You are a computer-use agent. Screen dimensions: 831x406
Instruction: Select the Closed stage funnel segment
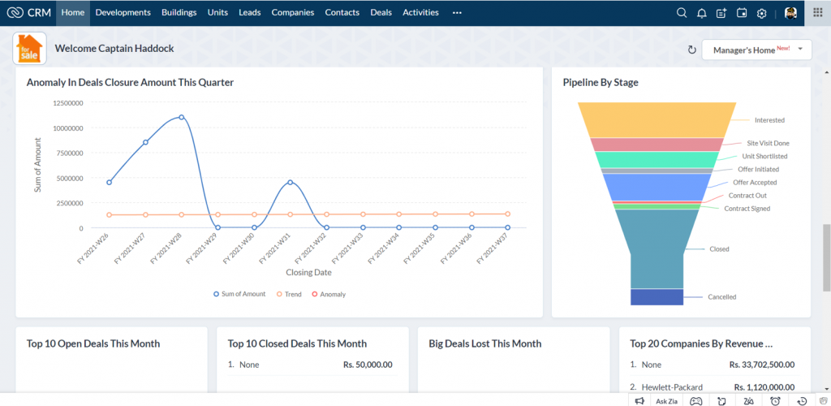click(x=657, y=249)
